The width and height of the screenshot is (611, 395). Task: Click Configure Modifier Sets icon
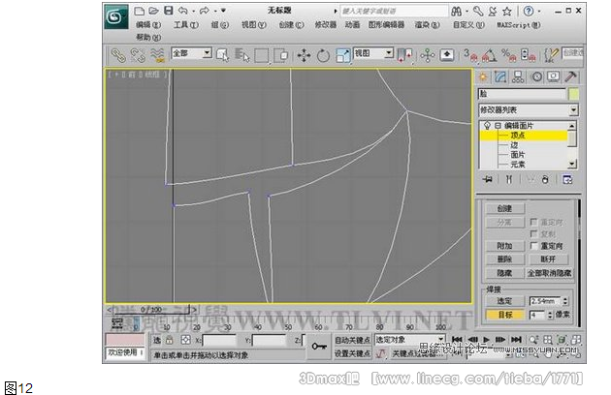click(x=567, y=179)
